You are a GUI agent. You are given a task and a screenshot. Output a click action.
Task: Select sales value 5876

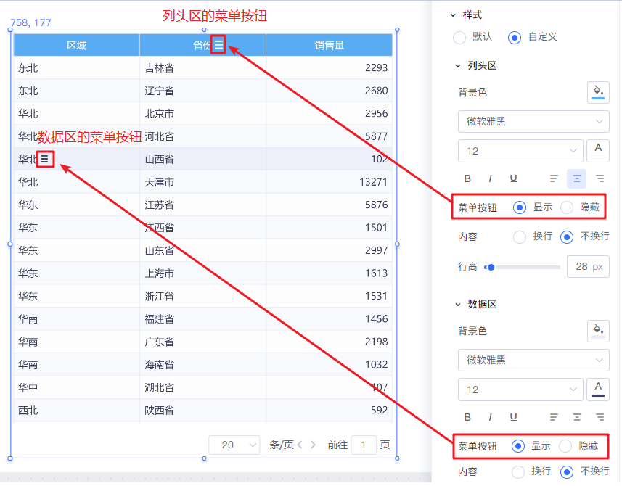pyautogui.click(x=376, y=205)
